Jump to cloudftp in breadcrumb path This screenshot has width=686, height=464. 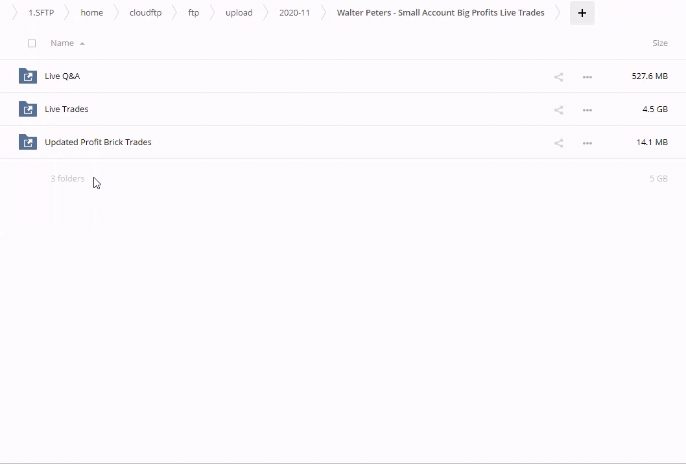click(x=145, y=13)
